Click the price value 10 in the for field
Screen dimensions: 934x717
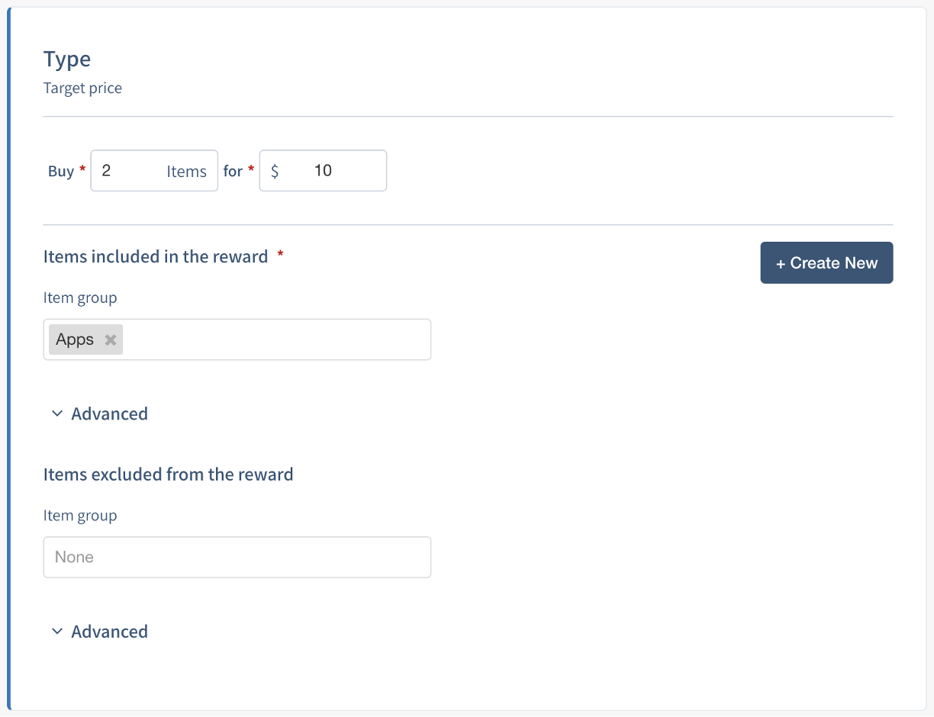pyautogui.click(x=323, y=171)
